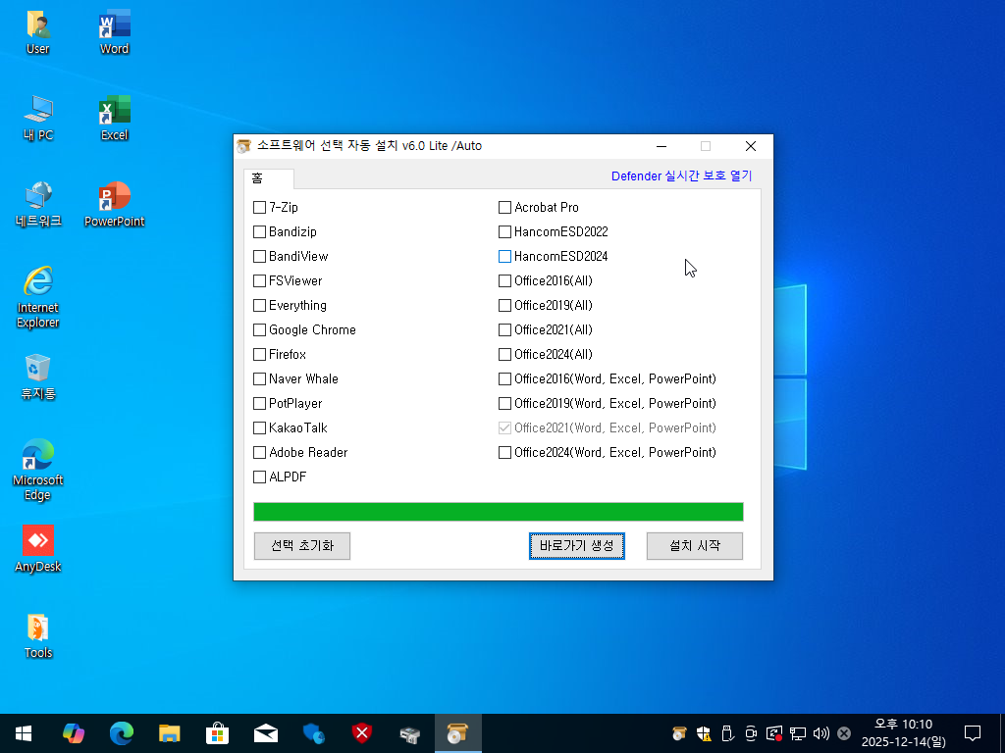Click the green installation progress bar
The image size is (1005, 753).
tap(499, 512)
